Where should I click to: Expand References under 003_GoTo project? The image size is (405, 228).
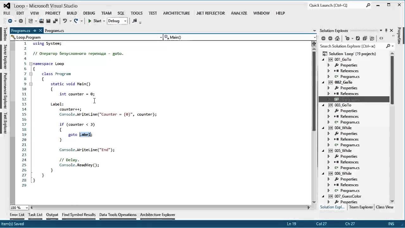(328, 117)
